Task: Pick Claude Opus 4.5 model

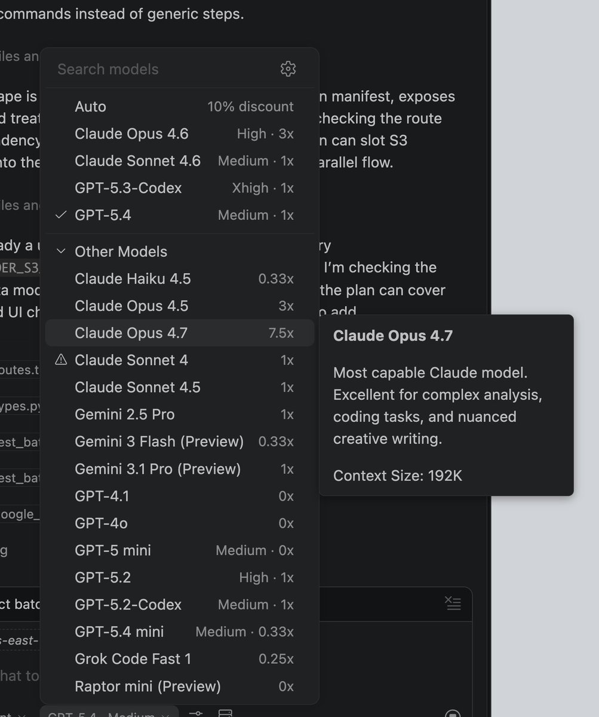Action: coord(180,306)
